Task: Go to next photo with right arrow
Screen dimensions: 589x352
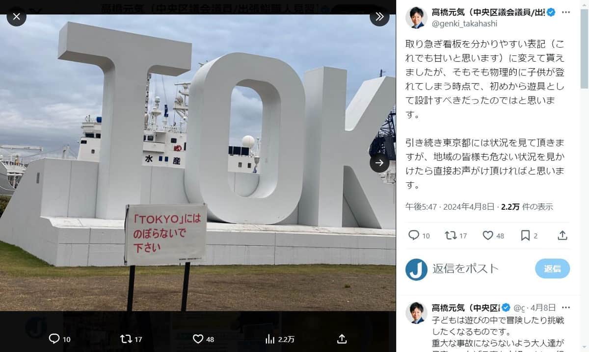Action: click(379, 163)
